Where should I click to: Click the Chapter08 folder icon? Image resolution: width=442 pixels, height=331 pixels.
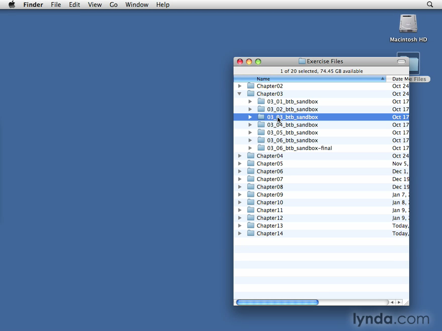point(251,187)
